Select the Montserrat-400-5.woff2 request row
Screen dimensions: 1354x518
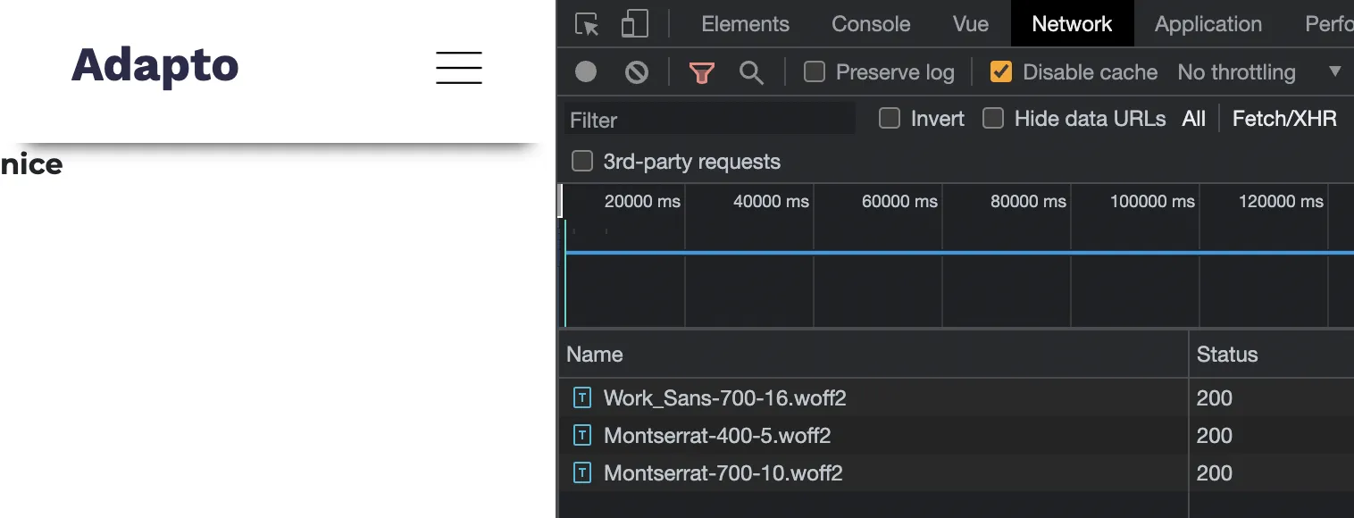(x=717, y=436)
